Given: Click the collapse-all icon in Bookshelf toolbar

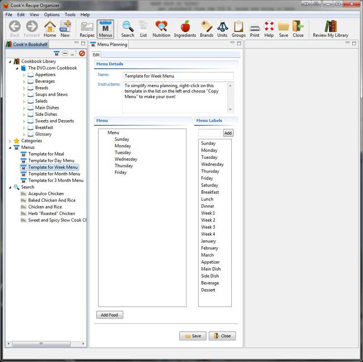Looking at the screenshot, I should pos(65,54).
